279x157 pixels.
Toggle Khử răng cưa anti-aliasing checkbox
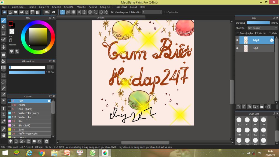113,12
